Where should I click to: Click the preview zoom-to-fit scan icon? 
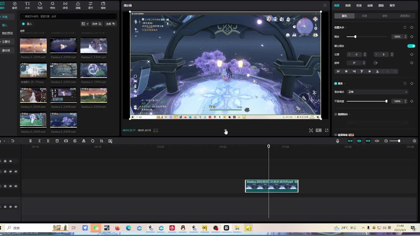(x=311, y=130)
